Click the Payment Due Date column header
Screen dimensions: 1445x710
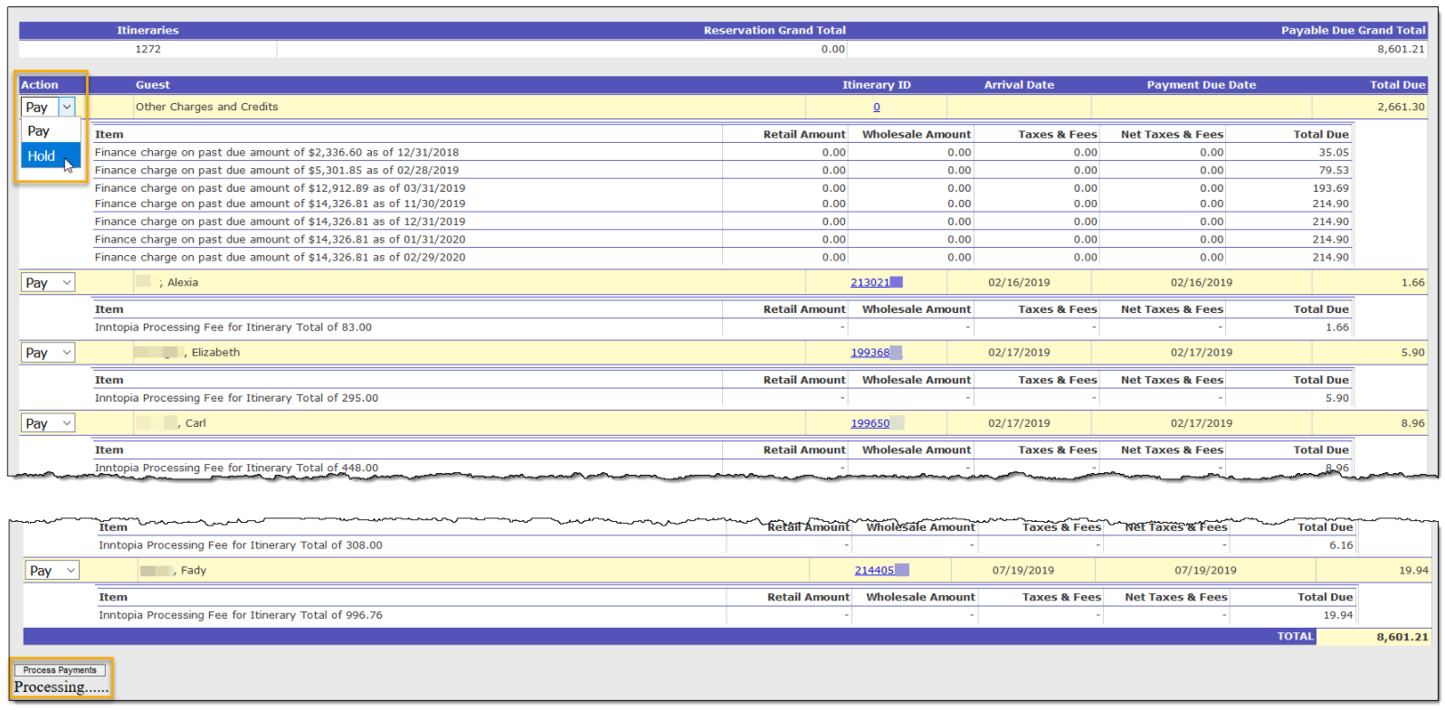[x=1201, y=85]
